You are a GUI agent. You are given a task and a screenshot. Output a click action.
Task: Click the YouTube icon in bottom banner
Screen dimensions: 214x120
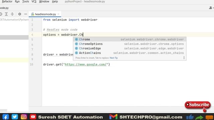pyautogui.click(x=33, y=117)
